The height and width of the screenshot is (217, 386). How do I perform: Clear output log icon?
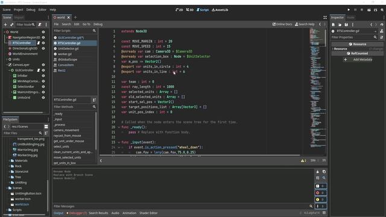(318, 172)
